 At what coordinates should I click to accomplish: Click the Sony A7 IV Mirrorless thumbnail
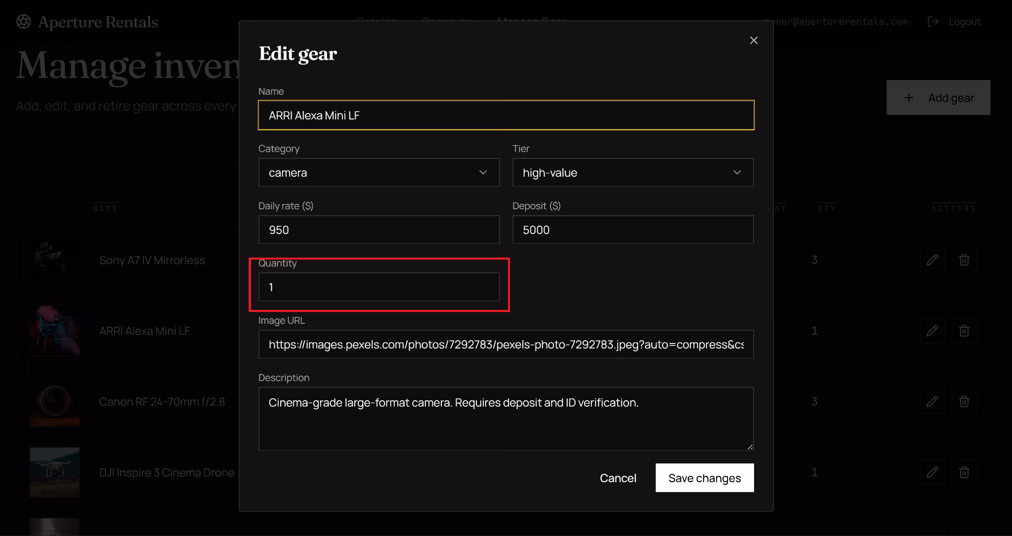click(55, 260)
